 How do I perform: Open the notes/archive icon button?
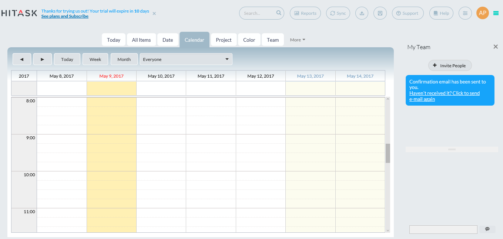coord(380,13)
